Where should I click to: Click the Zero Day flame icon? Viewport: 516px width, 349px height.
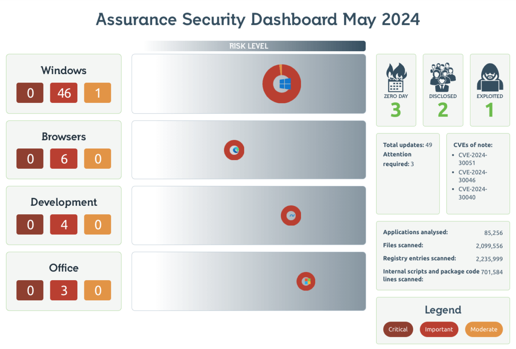396,77
